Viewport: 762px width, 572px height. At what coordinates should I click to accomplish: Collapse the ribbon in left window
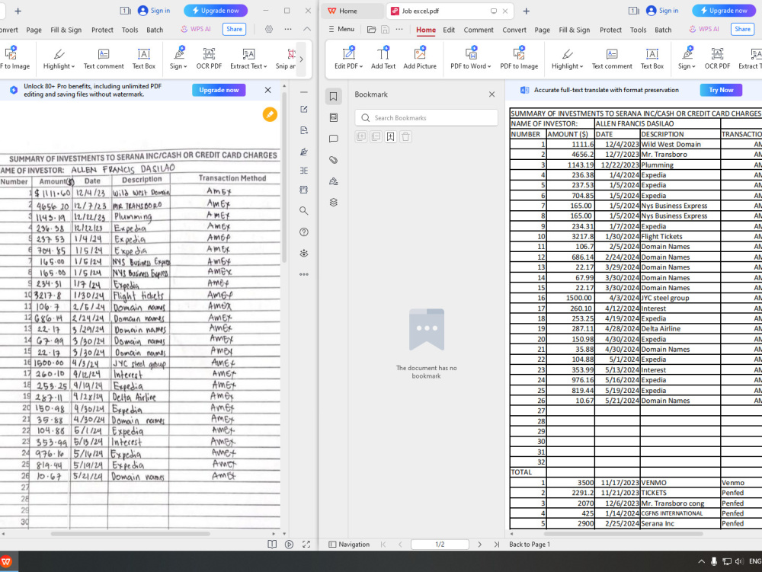click(x=307, y=29)
